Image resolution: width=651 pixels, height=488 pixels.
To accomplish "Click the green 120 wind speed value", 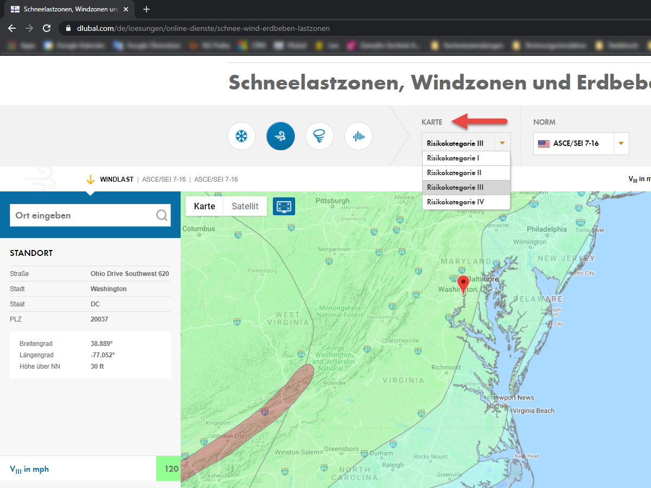I will point(168,468).
